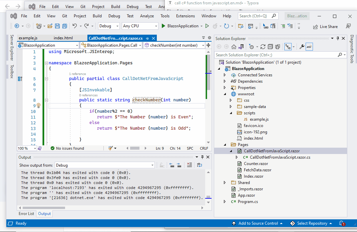Enable Preview Selected Items in Solution Explorer
The width and height of the screenshot is (357, 232).
(x=309, y=47)
